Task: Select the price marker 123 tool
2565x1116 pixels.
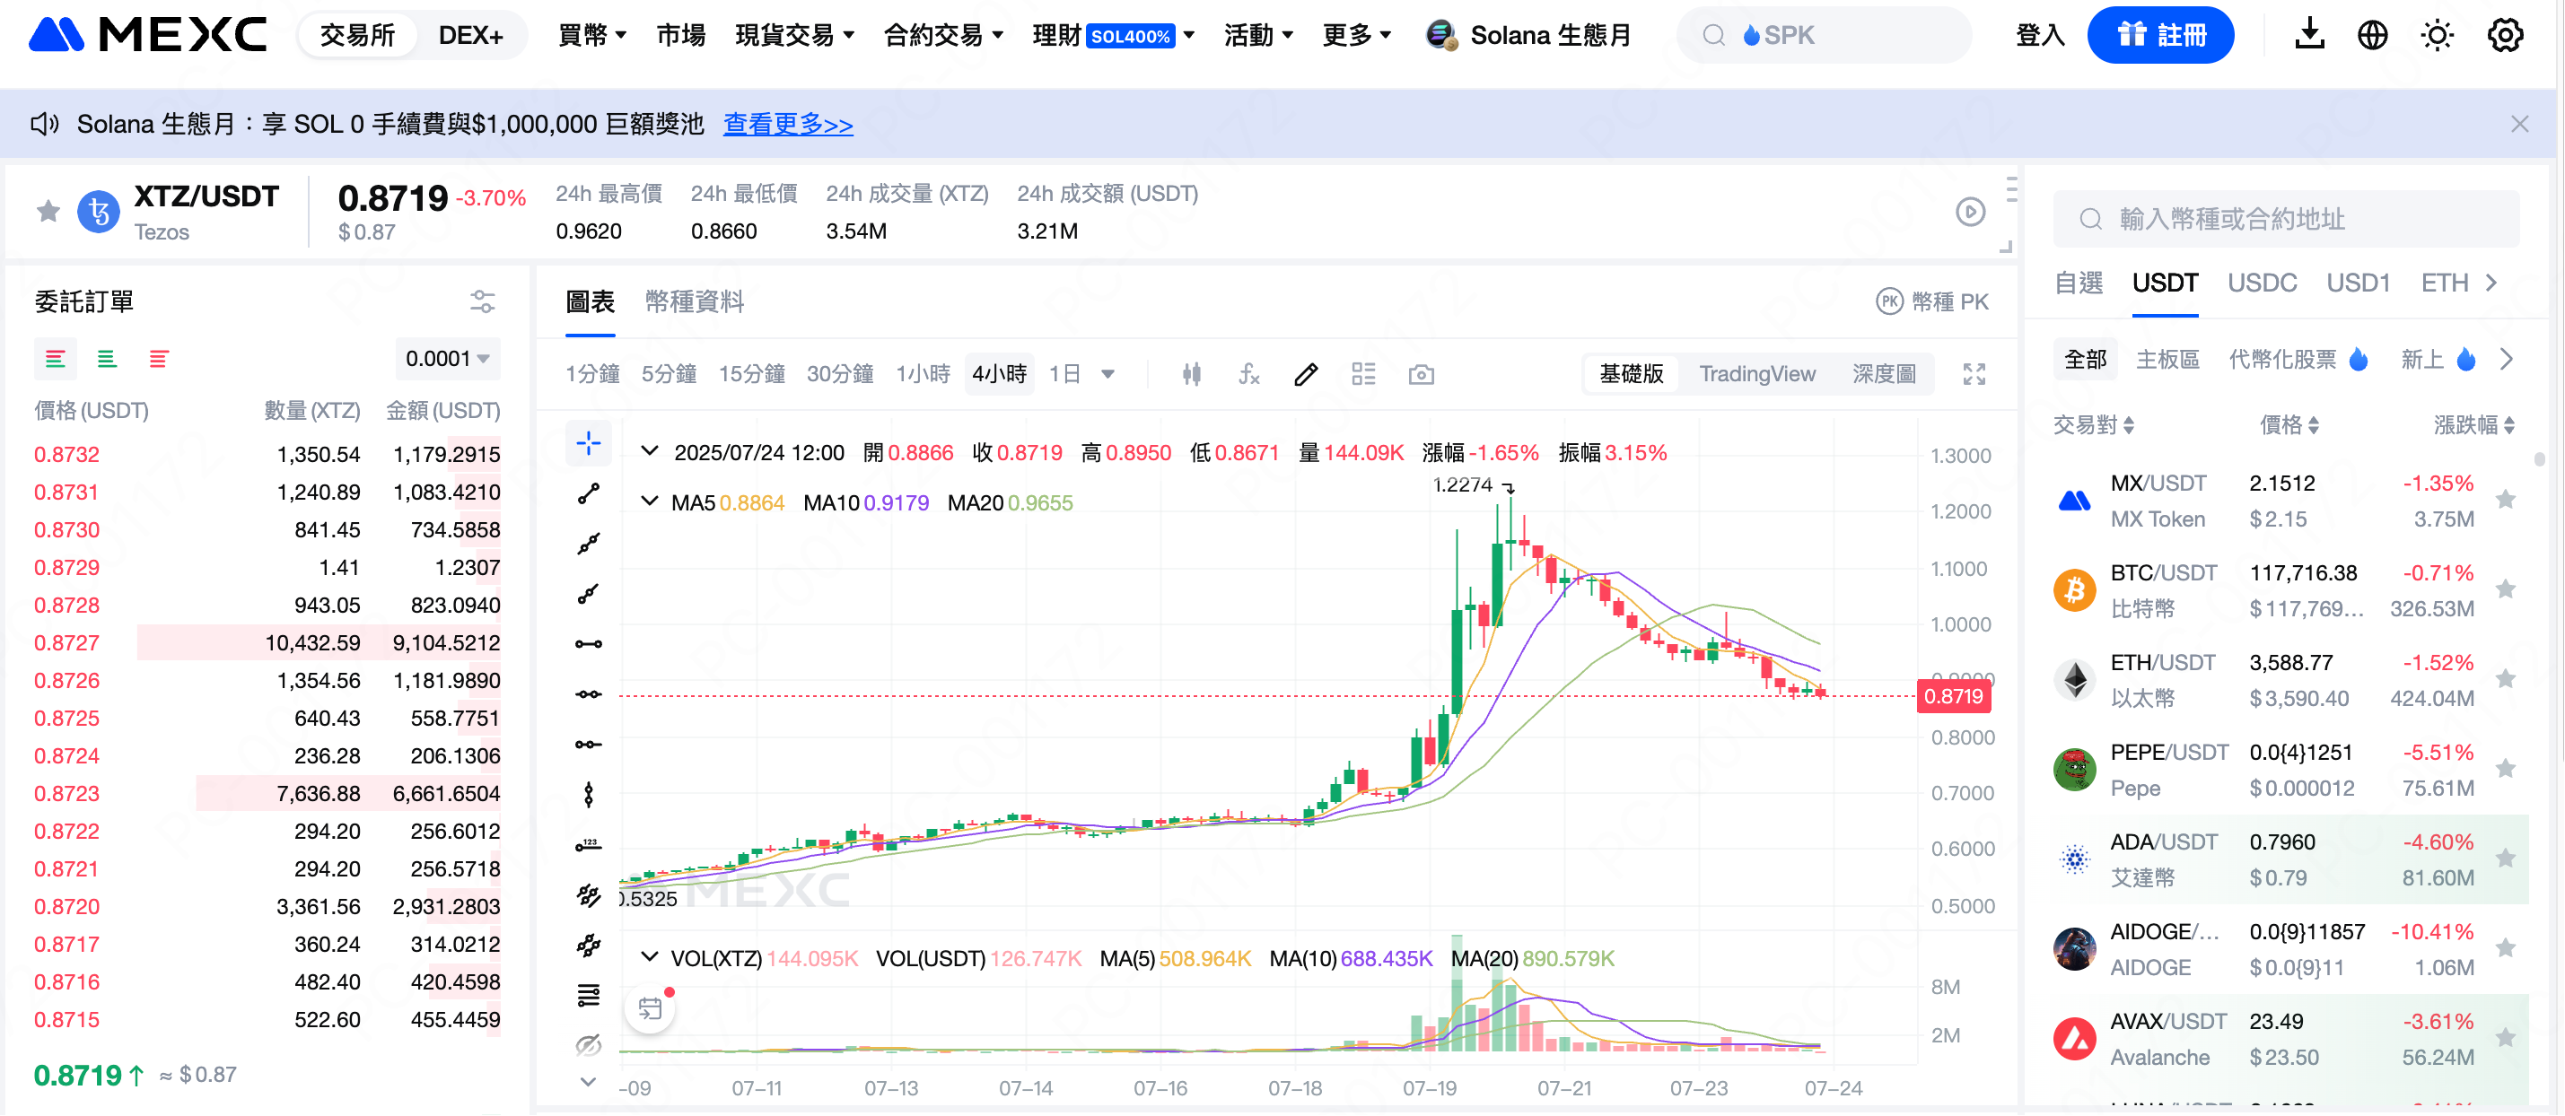Action: 589,845
